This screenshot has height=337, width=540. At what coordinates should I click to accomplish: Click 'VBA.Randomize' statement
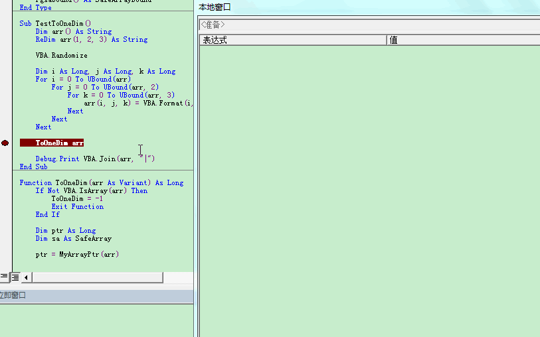[61, 55]
